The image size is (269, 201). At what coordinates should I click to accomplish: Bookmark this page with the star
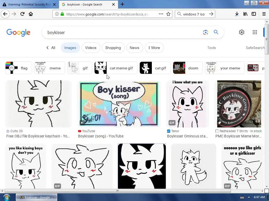click(168, 14)
